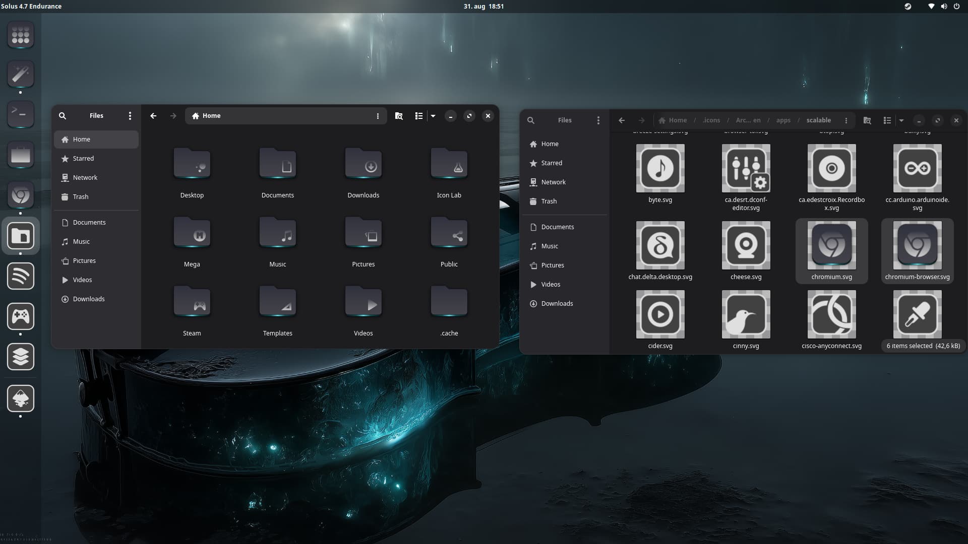Select the cheese.svg file
Screen dimensions: 968x544
pos(746,246)
